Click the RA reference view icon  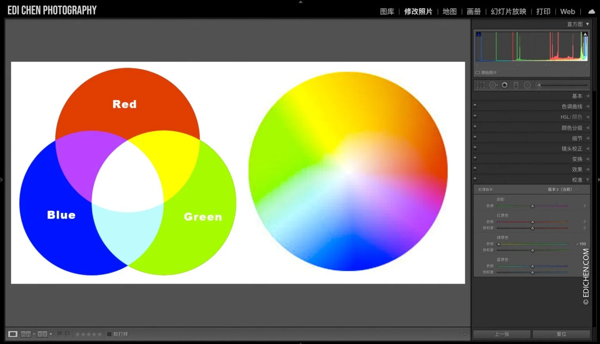coord(26,334)
